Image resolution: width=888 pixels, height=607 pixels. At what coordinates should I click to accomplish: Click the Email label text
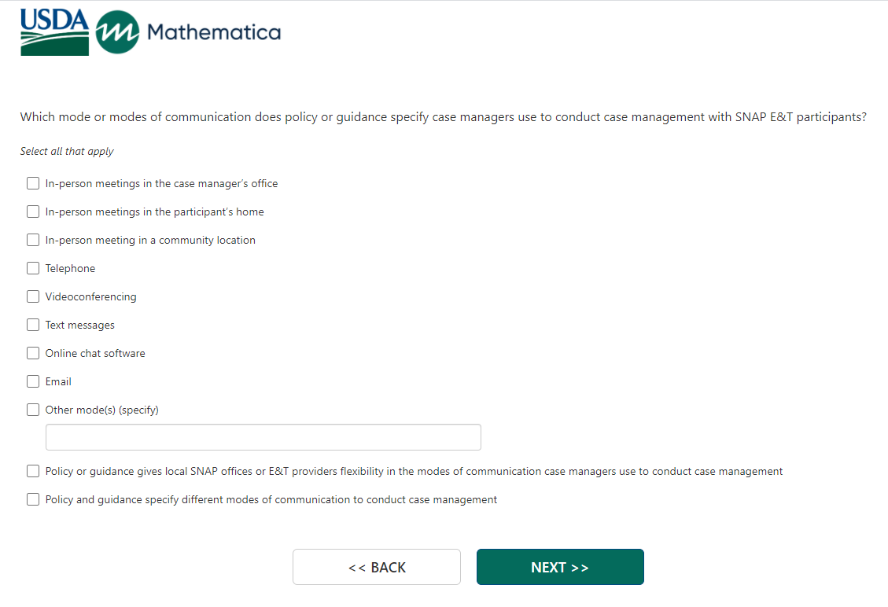click(58, 382)
